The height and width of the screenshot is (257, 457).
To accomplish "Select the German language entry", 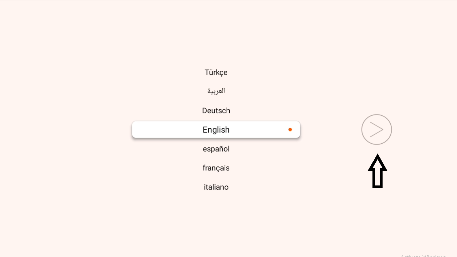I will (x=216, y=111).
